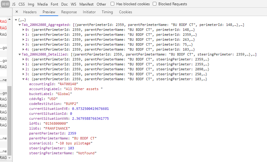Switch to the Timing tab
The width and height of the screenshot is (267, 162).
click(x=107, y=12)
